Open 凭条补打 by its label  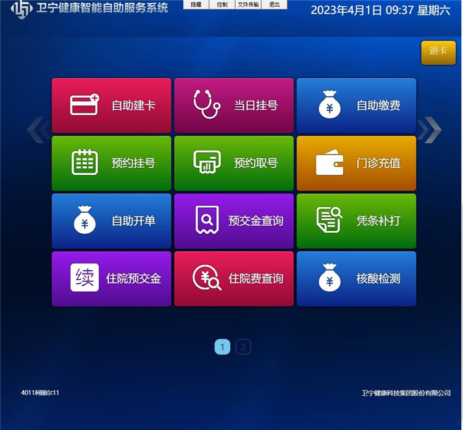click(x=378, y=221)
